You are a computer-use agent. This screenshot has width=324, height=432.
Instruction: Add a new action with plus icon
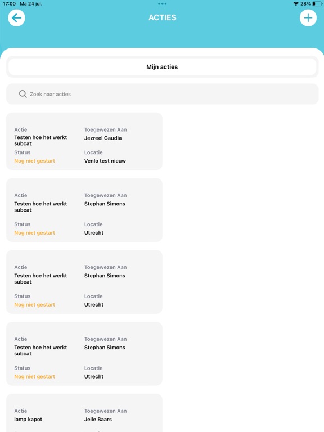point(308,18)
